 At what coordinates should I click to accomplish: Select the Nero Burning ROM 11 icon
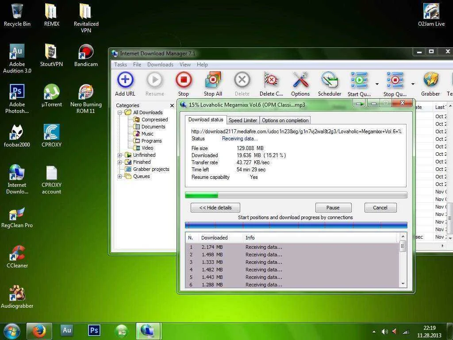pyautogui.click(x=86, y=99)
